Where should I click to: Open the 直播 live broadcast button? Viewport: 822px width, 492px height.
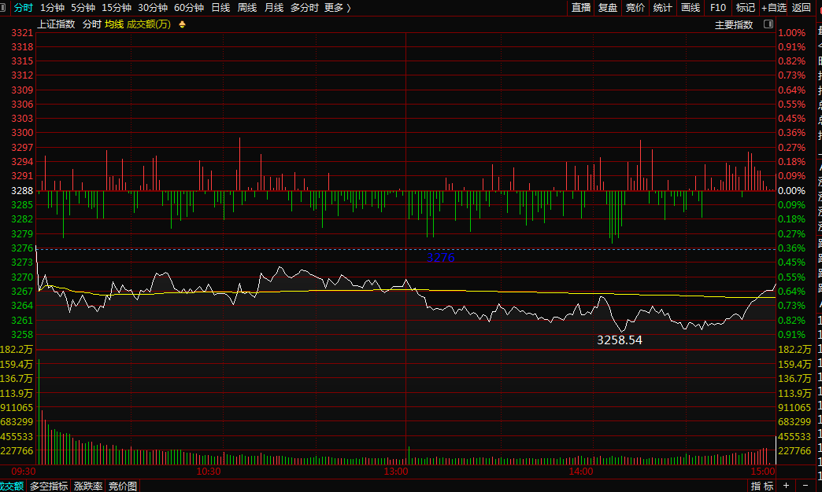click(581, 8)
